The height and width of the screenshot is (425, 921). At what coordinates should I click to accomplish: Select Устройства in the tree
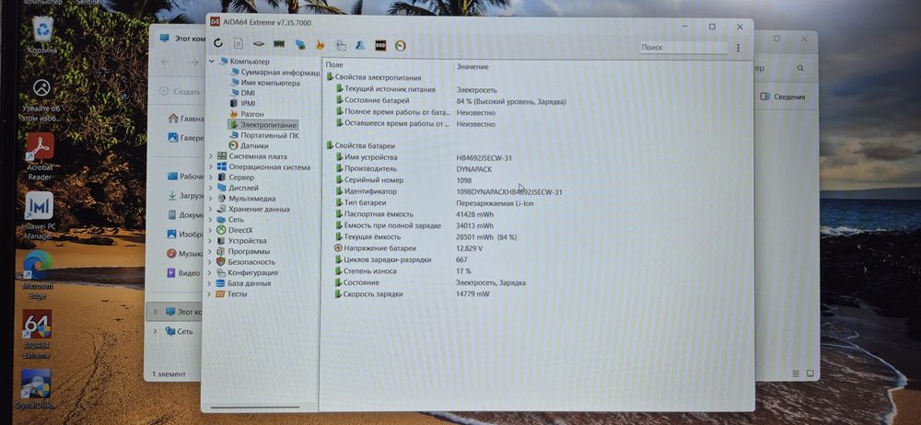point(240,241)
